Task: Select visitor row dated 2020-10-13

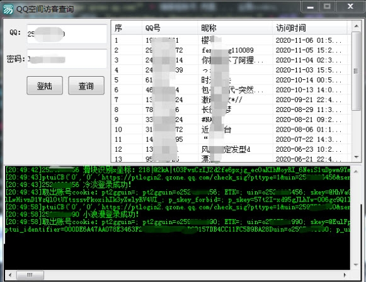Action: pyautogui.click(x=231, y=90)
